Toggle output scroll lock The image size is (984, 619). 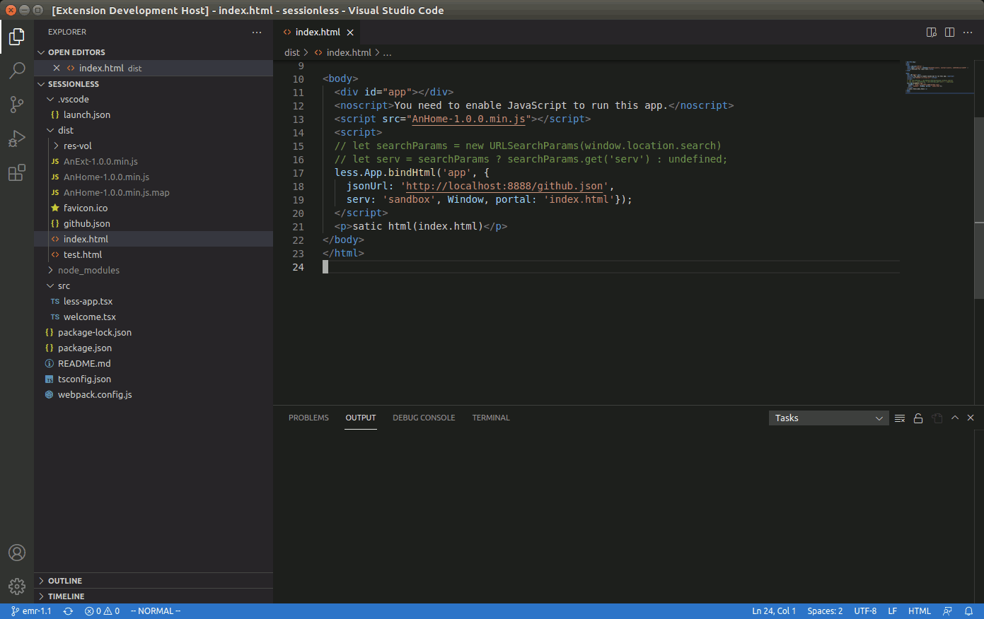click(x=918, y=418)
